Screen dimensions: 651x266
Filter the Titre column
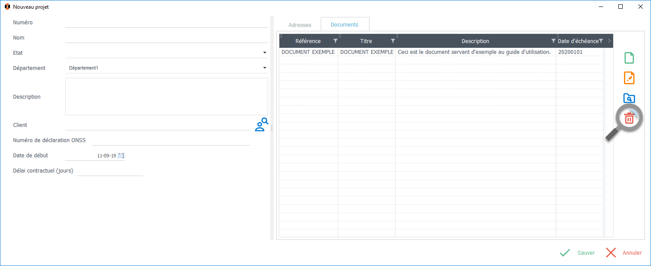(393, 41)
